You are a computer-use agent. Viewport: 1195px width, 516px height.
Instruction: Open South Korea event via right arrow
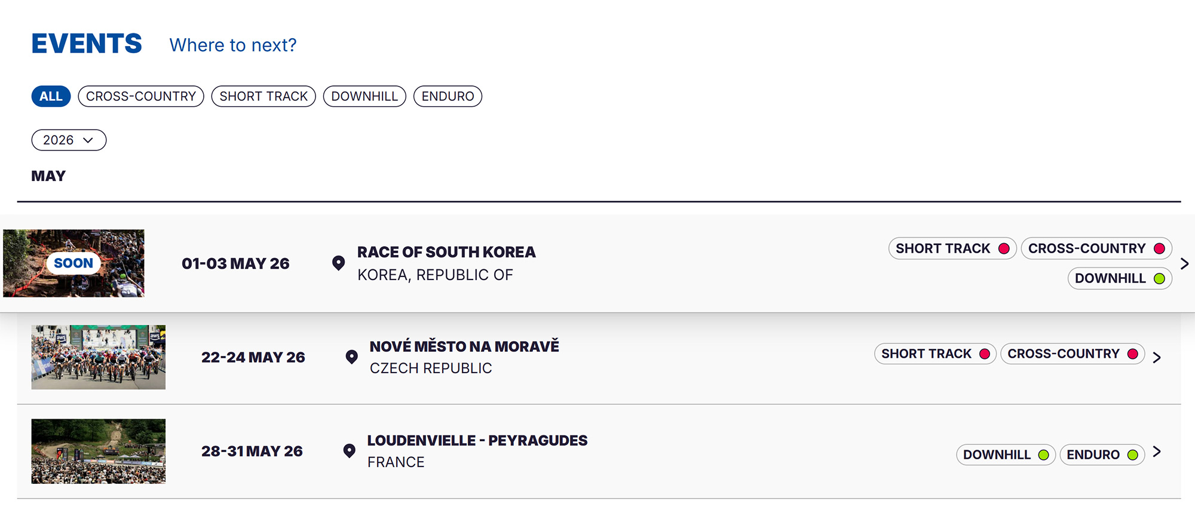[1184, 263]
